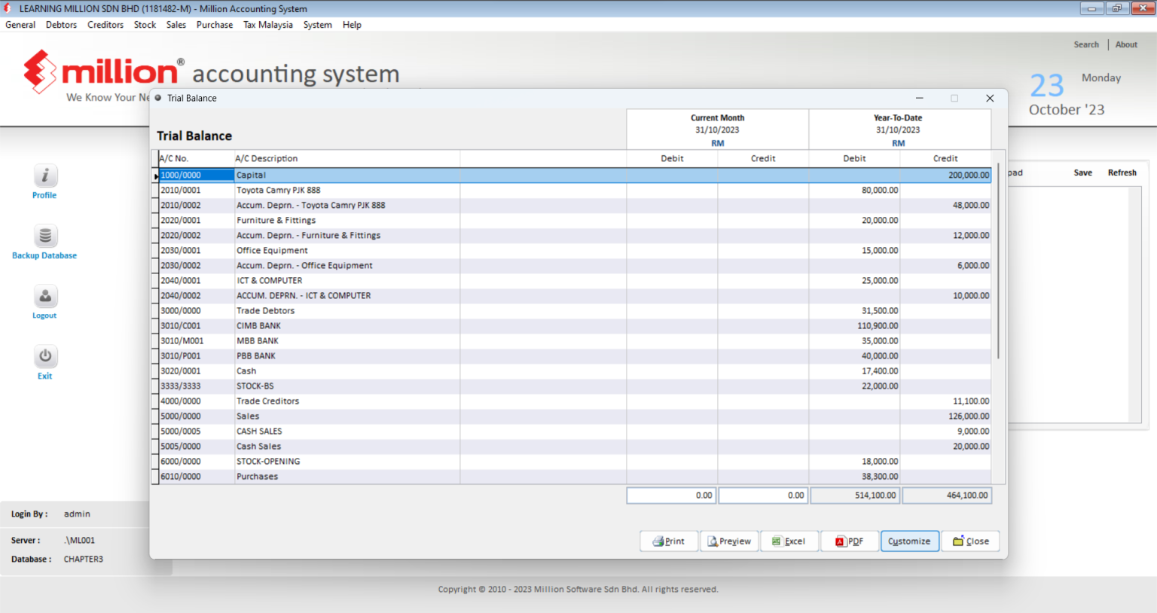
Task: Click Refresh in the background panel
Action: coord(1122,172)
